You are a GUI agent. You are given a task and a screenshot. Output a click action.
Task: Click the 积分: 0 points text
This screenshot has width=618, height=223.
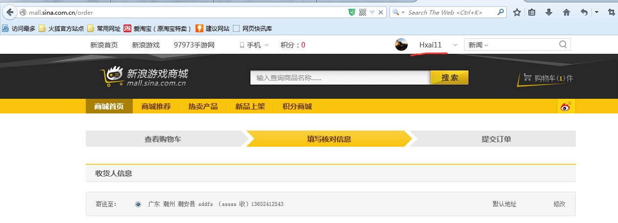(x=293, y=45)
